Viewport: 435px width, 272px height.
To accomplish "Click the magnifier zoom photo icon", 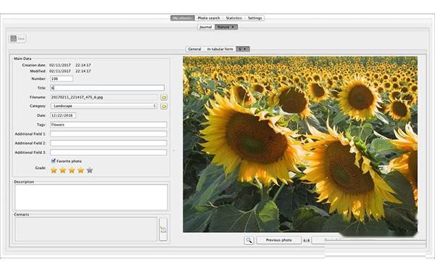I will pyautogui.click(x=249, y=240).
